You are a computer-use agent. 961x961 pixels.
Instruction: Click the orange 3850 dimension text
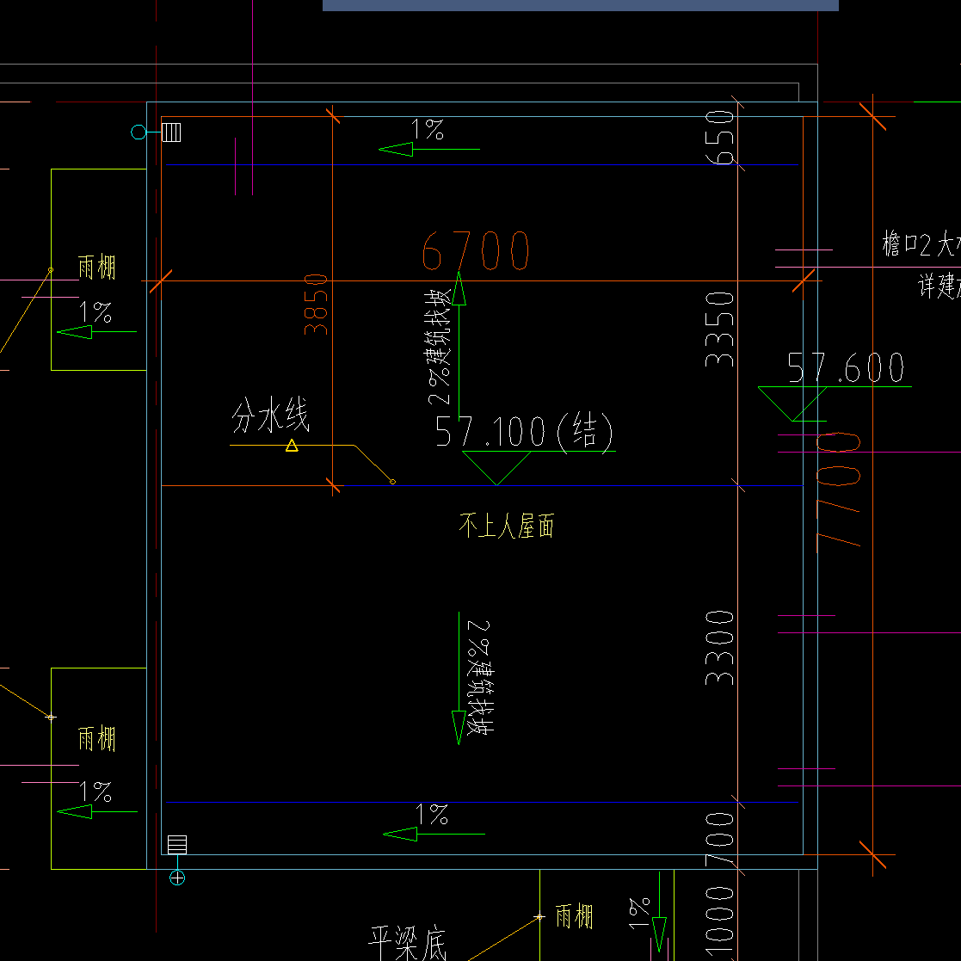(316, 305)
